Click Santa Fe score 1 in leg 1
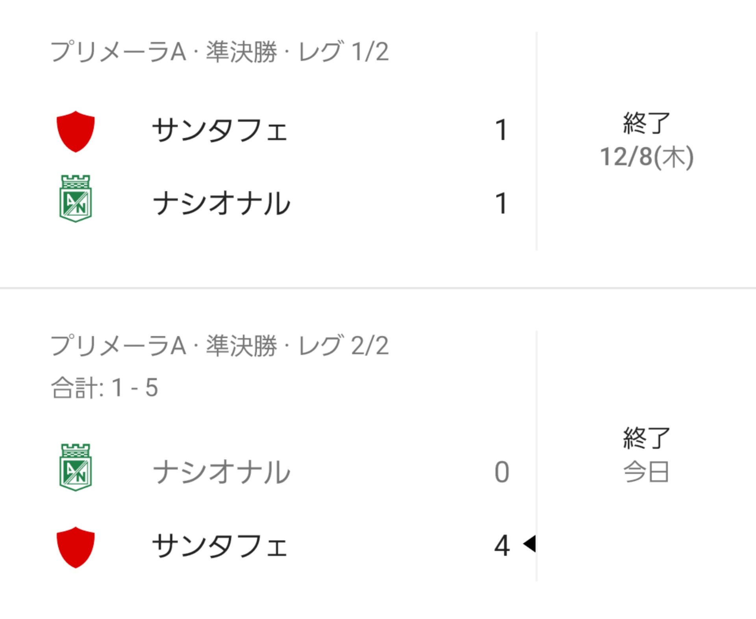Viewport: 756px width, 619px height. click(x=501, y=130)
